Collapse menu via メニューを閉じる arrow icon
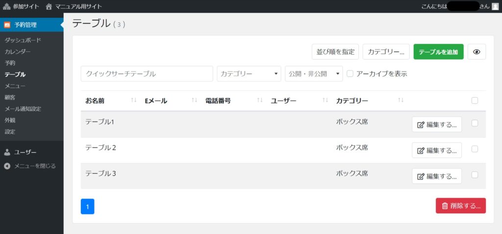Screen dimensions: 502x234 coord(7,166)
